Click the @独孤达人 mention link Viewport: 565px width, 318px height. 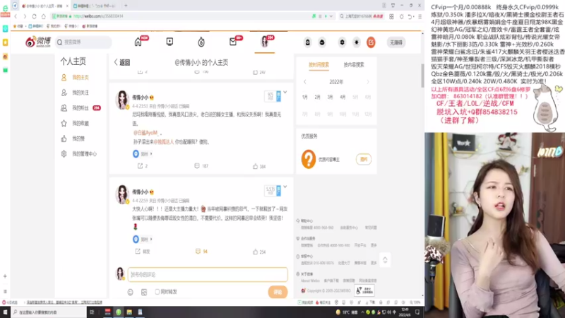click(164, 142)
